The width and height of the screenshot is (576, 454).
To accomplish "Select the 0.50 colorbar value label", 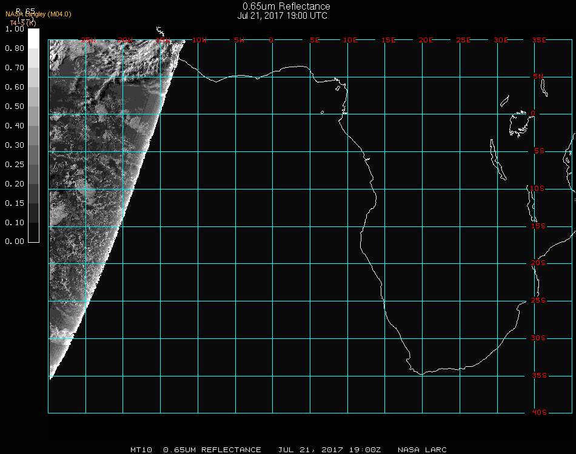I will (15, 107).
